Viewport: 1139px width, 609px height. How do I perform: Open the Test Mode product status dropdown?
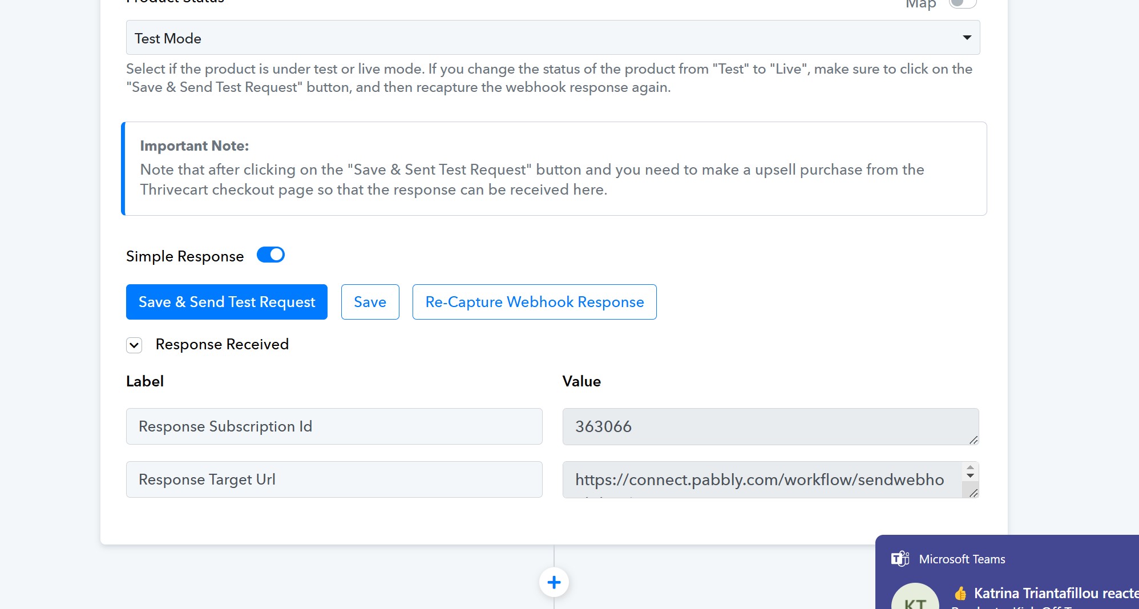point(552,38)
